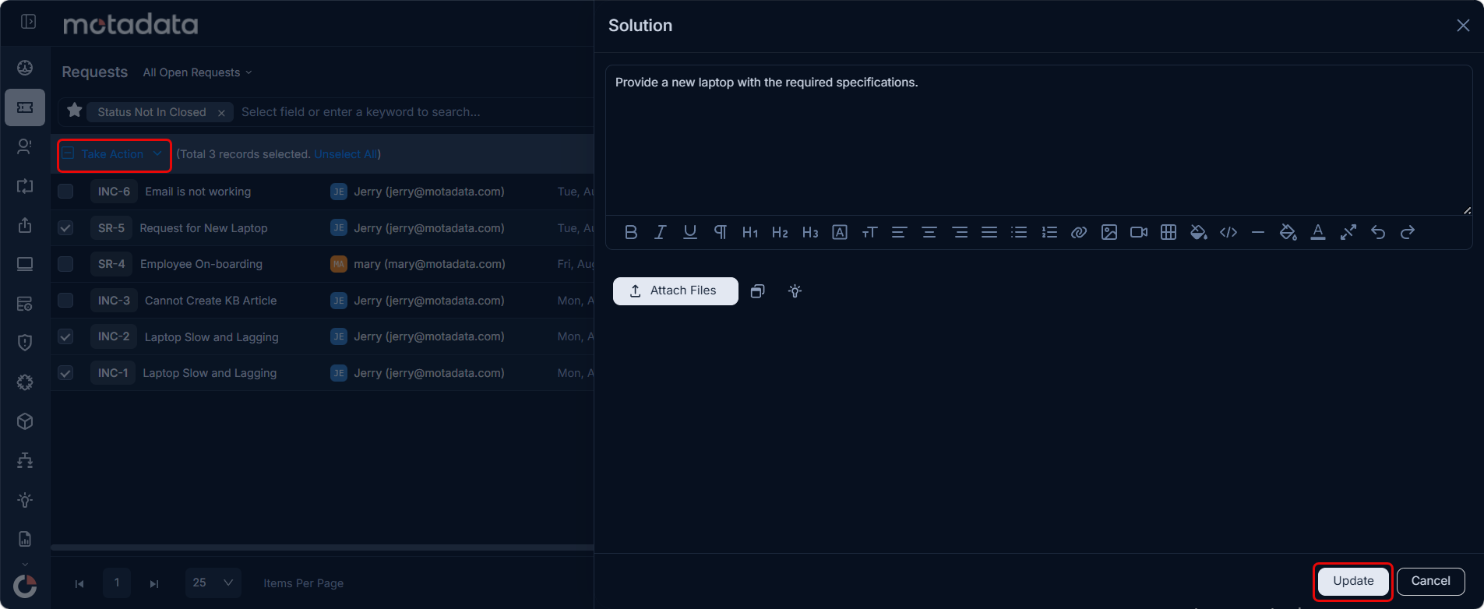Viewport: 1484px width, 609px height.
Task: Open the reports icon in sidebar
Action: coord(25,539)
